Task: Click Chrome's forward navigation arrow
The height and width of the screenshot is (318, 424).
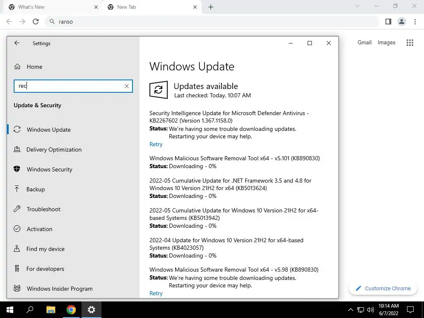Action: [x=22, y=22]
